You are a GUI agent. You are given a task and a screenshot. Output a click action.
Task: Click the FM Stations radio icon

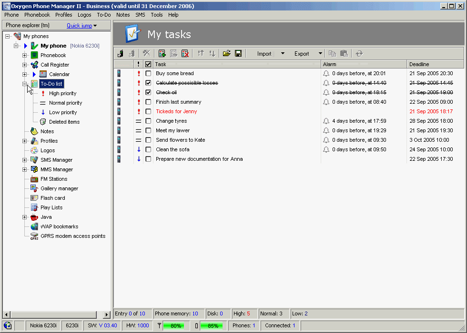34,179
